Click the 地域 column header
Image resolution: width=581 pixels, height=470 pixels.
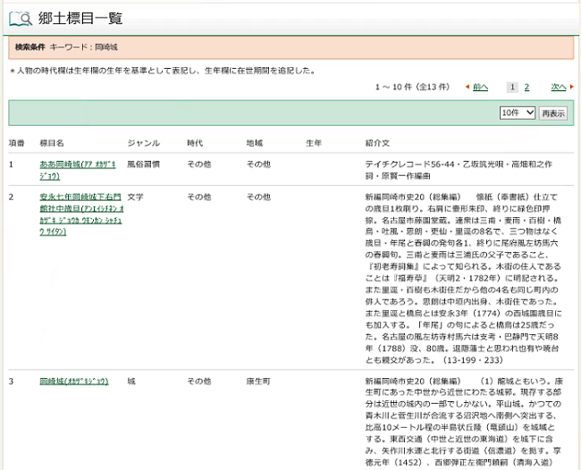(255, 142)
